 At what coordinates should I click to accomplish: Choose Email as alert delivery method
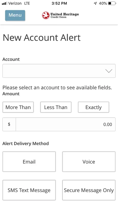[29, 162]
